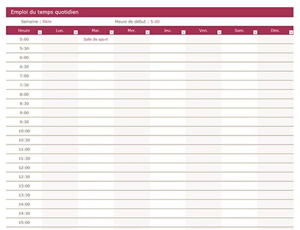Open the Dim. column filter dropdown
Image resolution: width=300 pixels, height=230 pixels.
[x=291, y=32]
